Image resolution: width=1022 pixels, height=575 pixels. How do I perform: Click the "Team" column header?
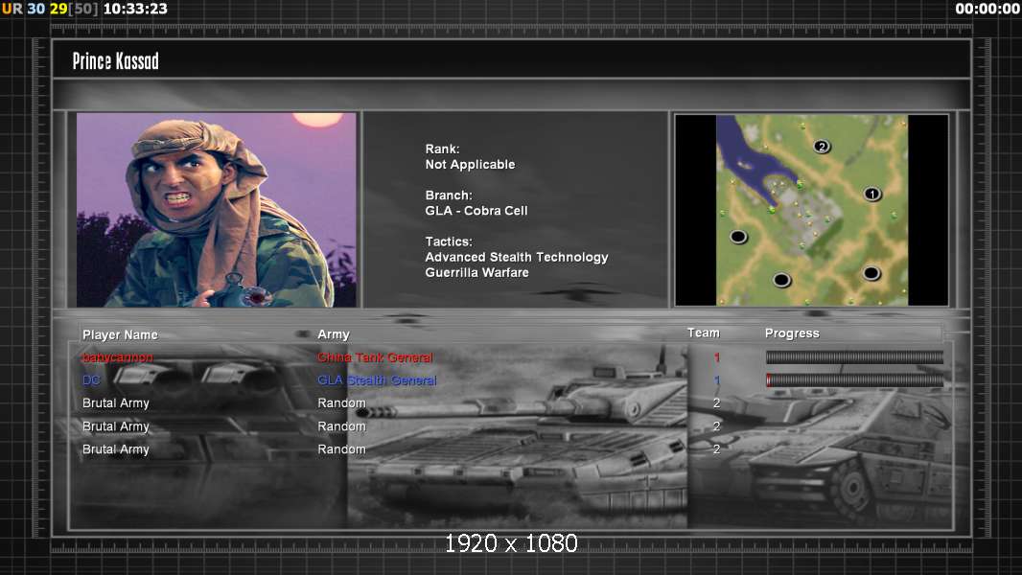tap(704, 333)
